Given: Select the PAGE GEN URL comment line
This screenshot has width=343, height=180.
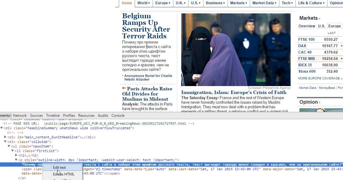Looking at the screenshot, I should (99, 123).
